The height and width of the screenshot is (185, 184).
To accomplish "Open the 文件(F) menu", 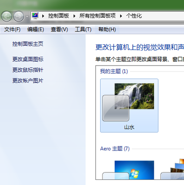I will point(12,29).
